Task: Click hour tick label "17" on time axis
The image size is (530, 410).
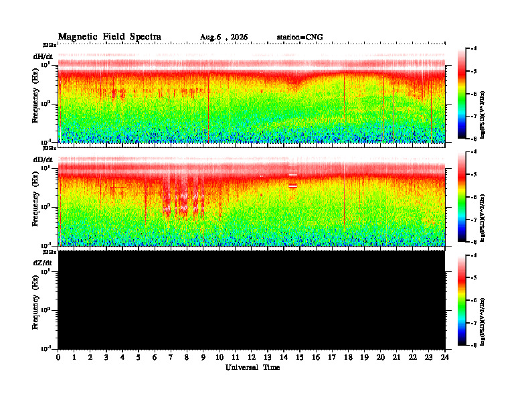Action: tap(332, 357)
